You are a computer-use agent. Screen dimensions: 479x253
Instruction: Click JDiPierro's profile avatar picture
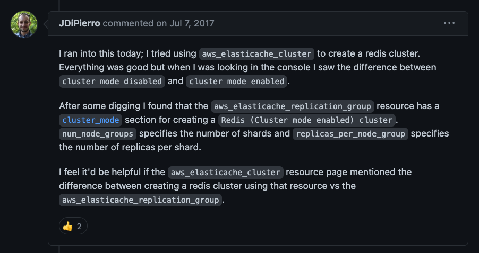coord(24,24)
